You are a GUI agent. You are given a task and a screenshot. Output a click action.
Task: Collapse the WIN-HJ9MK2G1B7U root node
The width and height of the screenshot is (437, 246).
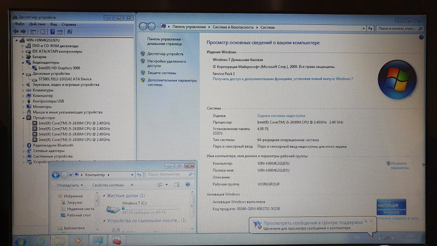point(17,40)
